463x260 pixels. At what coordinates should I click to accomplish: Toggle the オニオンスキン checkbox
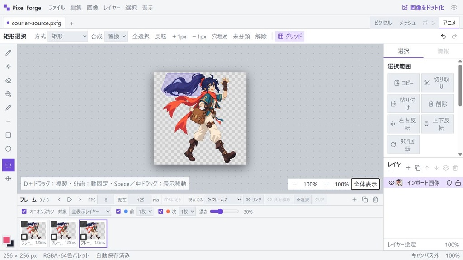[24, 211]
